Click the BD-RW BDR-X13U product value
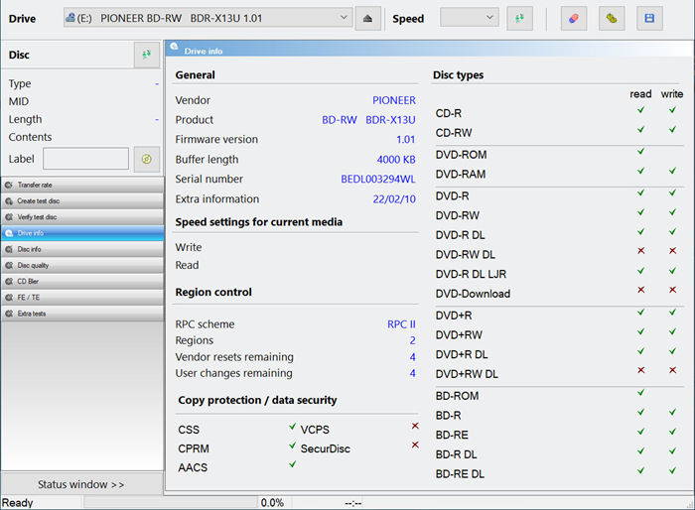The height and width of the screenshot is (510, 695). point(368,120)
